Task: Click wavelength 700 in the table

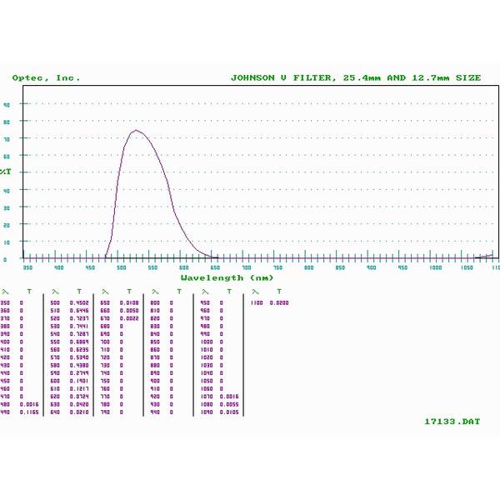Action: pyautogui.click(x=105, y=342)
